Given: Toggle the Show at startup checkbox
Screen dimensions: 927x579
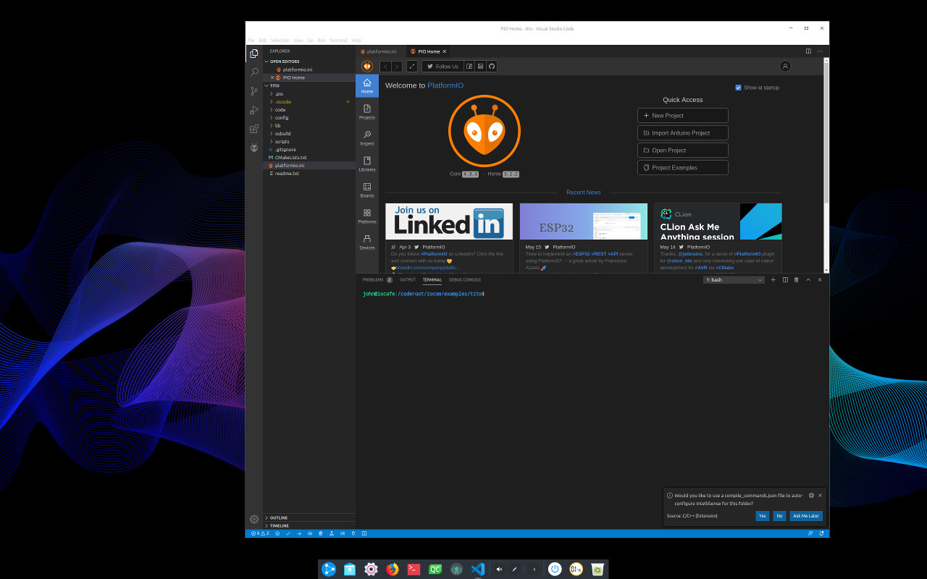Looking at the screenshot, I should coord(738,88).
